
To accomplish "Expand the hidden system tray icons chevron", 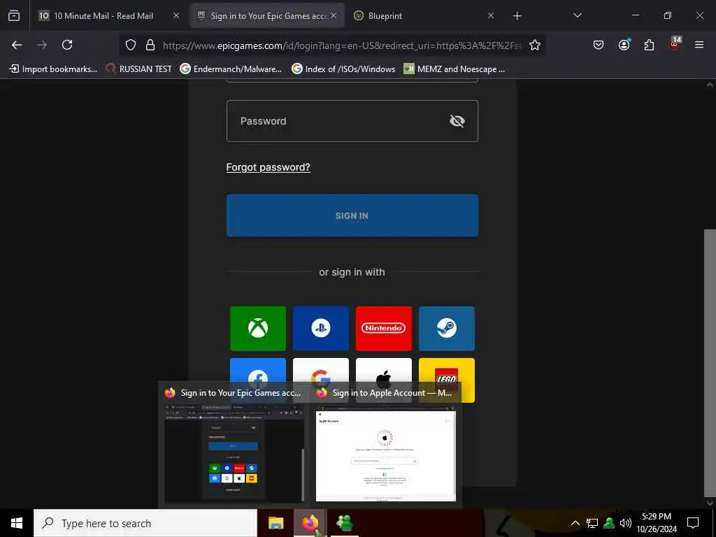I will (x=575, y=523).
